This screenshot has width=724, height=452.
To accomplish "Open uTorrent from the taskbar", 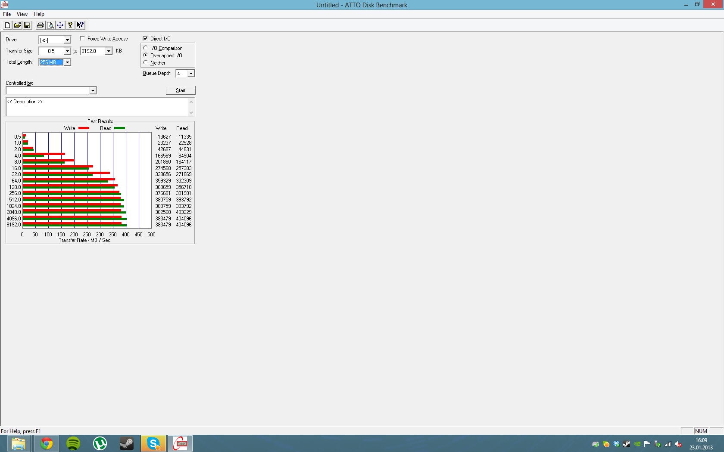I will [x=100, y=443].
